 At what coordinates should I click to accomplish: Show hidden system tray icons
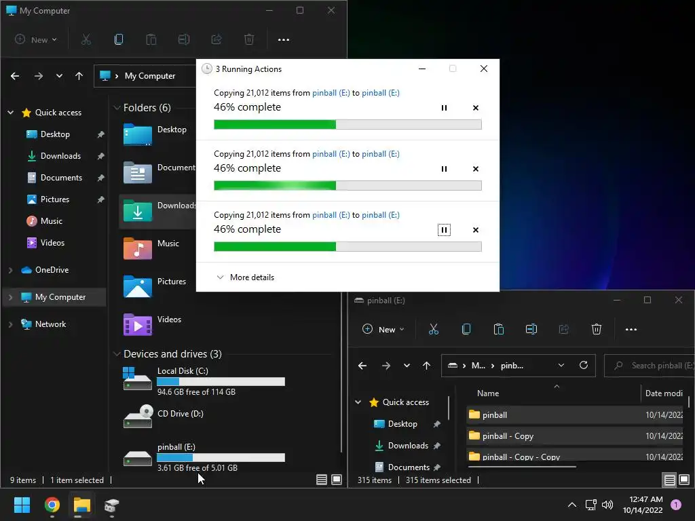coord(572,505)
